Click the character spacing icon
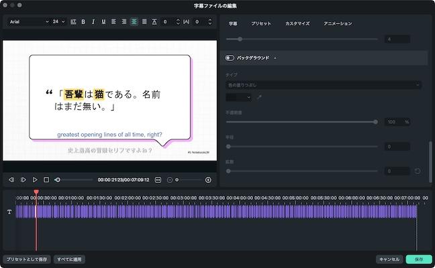The height and width of the screenshot is (268, 435). point(187,21)
